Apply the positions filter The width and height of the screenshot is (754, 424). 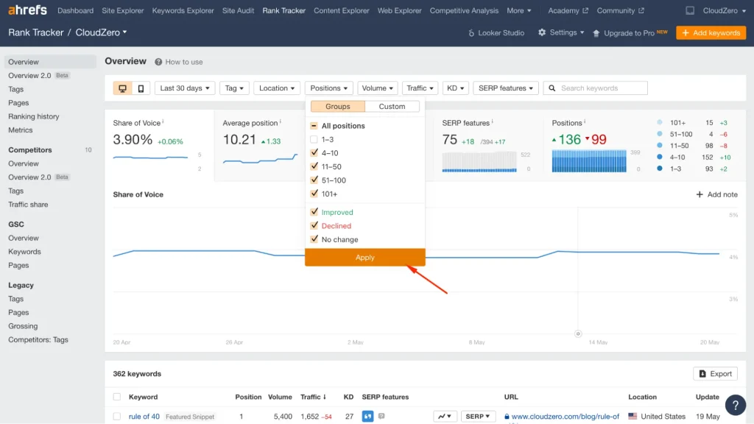365,258
